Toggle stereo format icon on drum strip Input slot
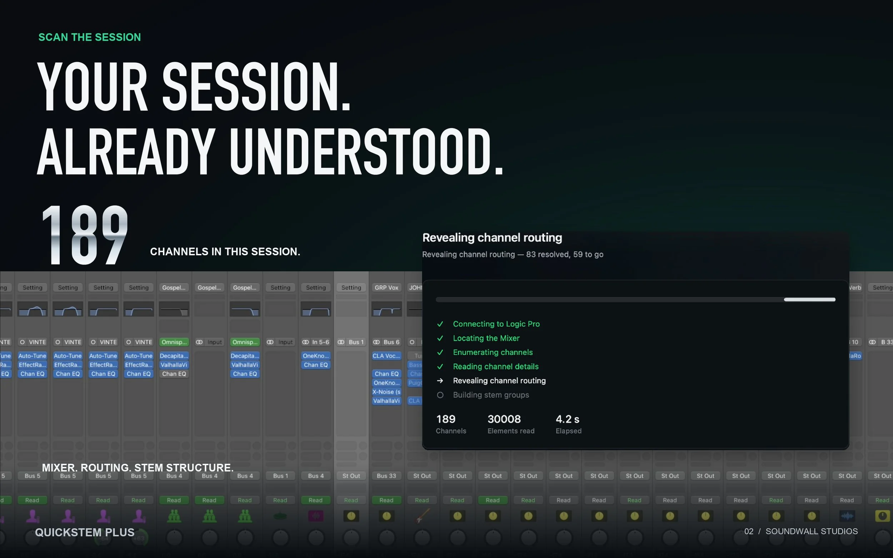Viewport: 893px width, 558px height. click(x=270, y=342)
